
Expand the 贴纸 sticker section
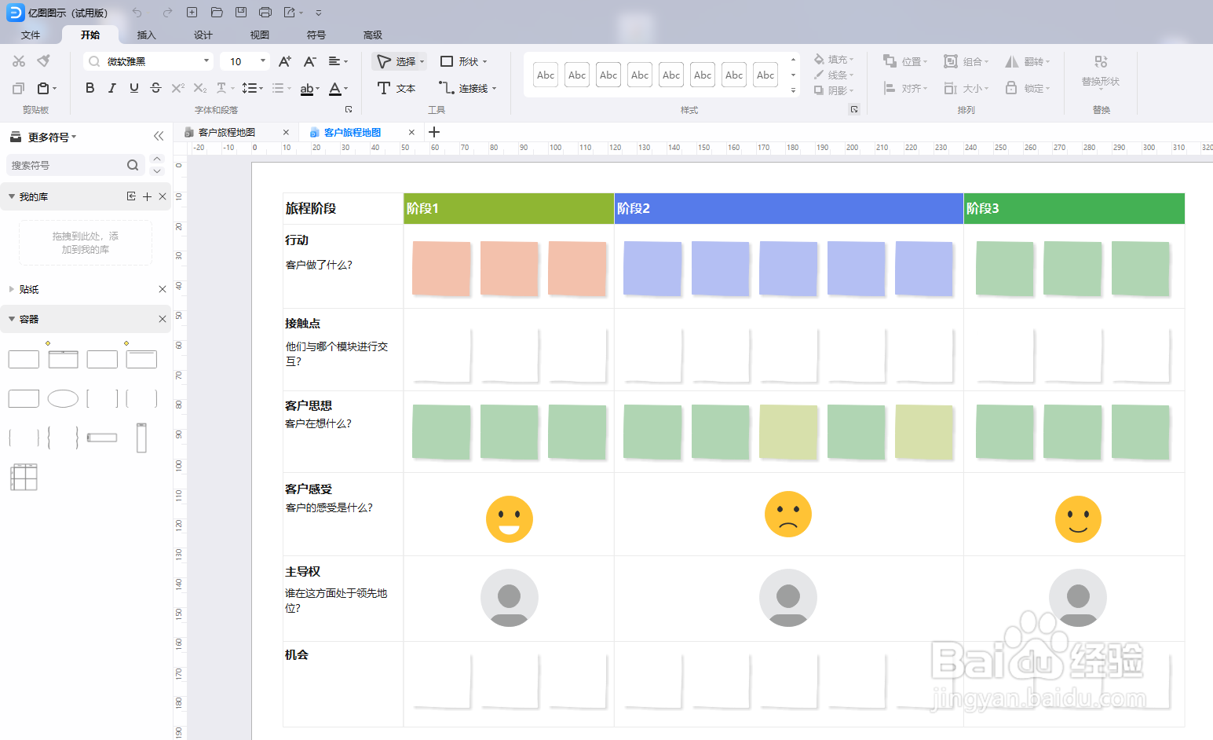coord(12,289)
